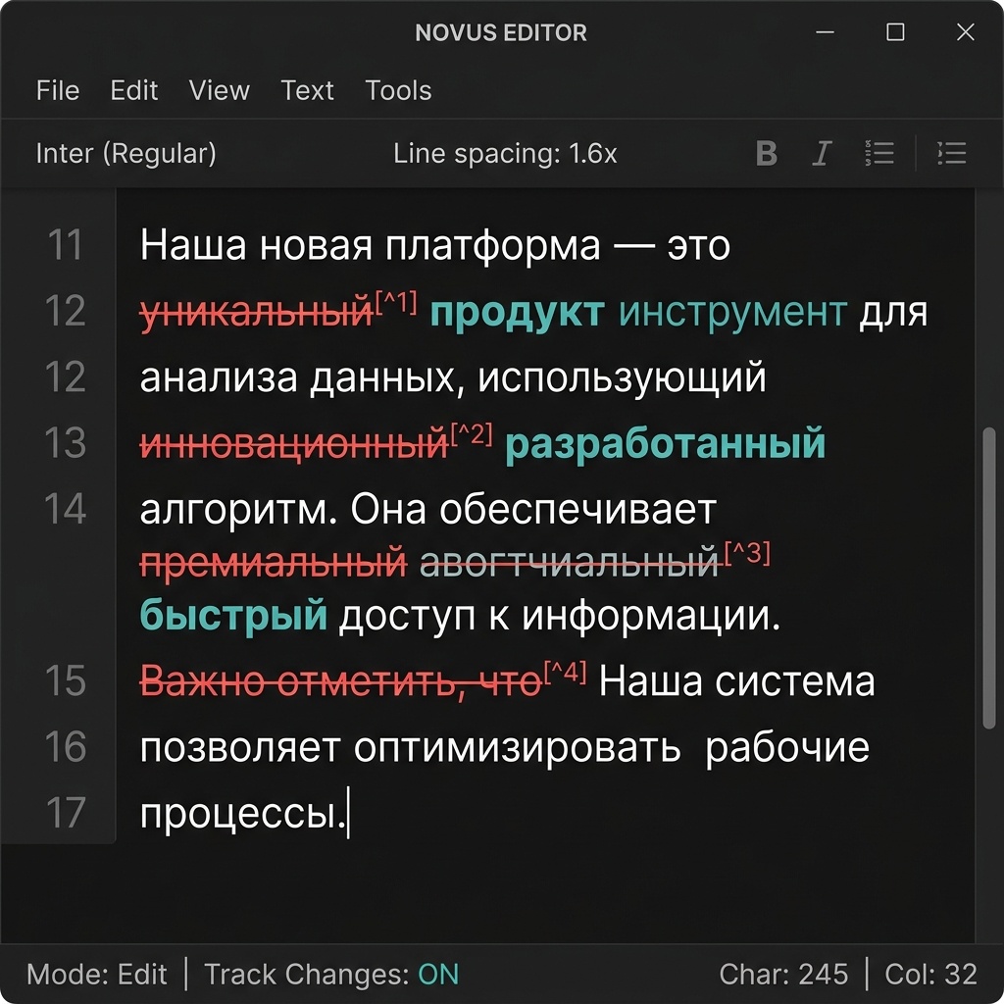Open the Edit menu
The width and height of the screenshot is (1004, 1004).
pos(133,90)
